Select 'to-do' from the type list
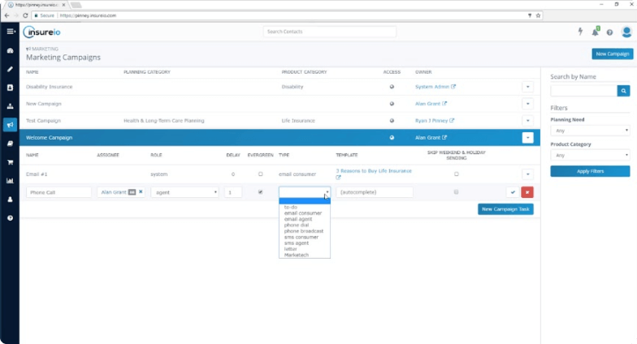The width and height of the screenshot is (637, 344). click(x=291, y=207)
